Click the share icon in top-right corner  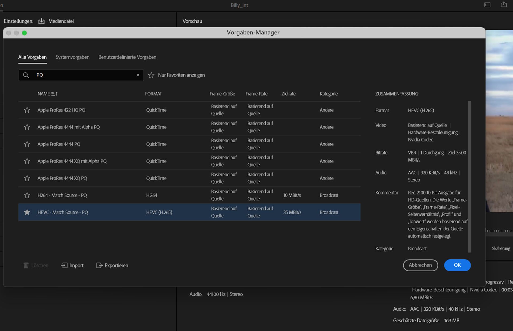tap(504, 5)
